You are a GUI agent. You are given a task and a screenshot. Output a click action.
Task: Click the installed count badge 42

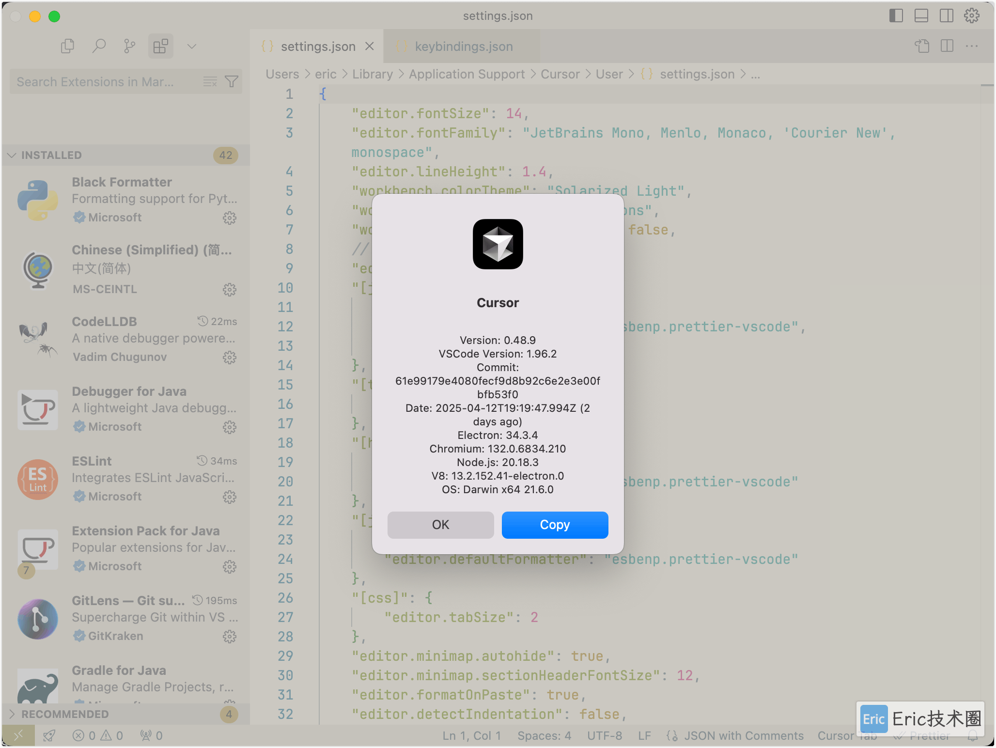point(226,155)
